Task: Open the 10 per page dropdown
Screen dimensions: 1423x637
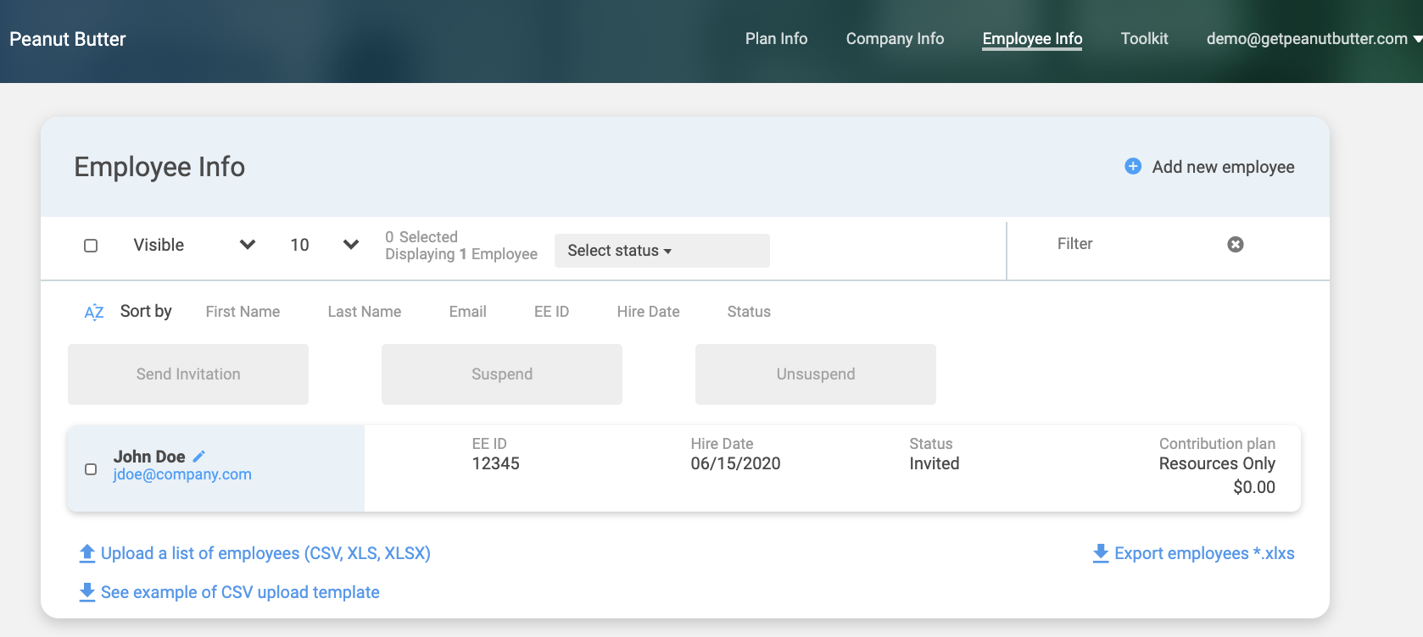Action: tap(350, 245)
